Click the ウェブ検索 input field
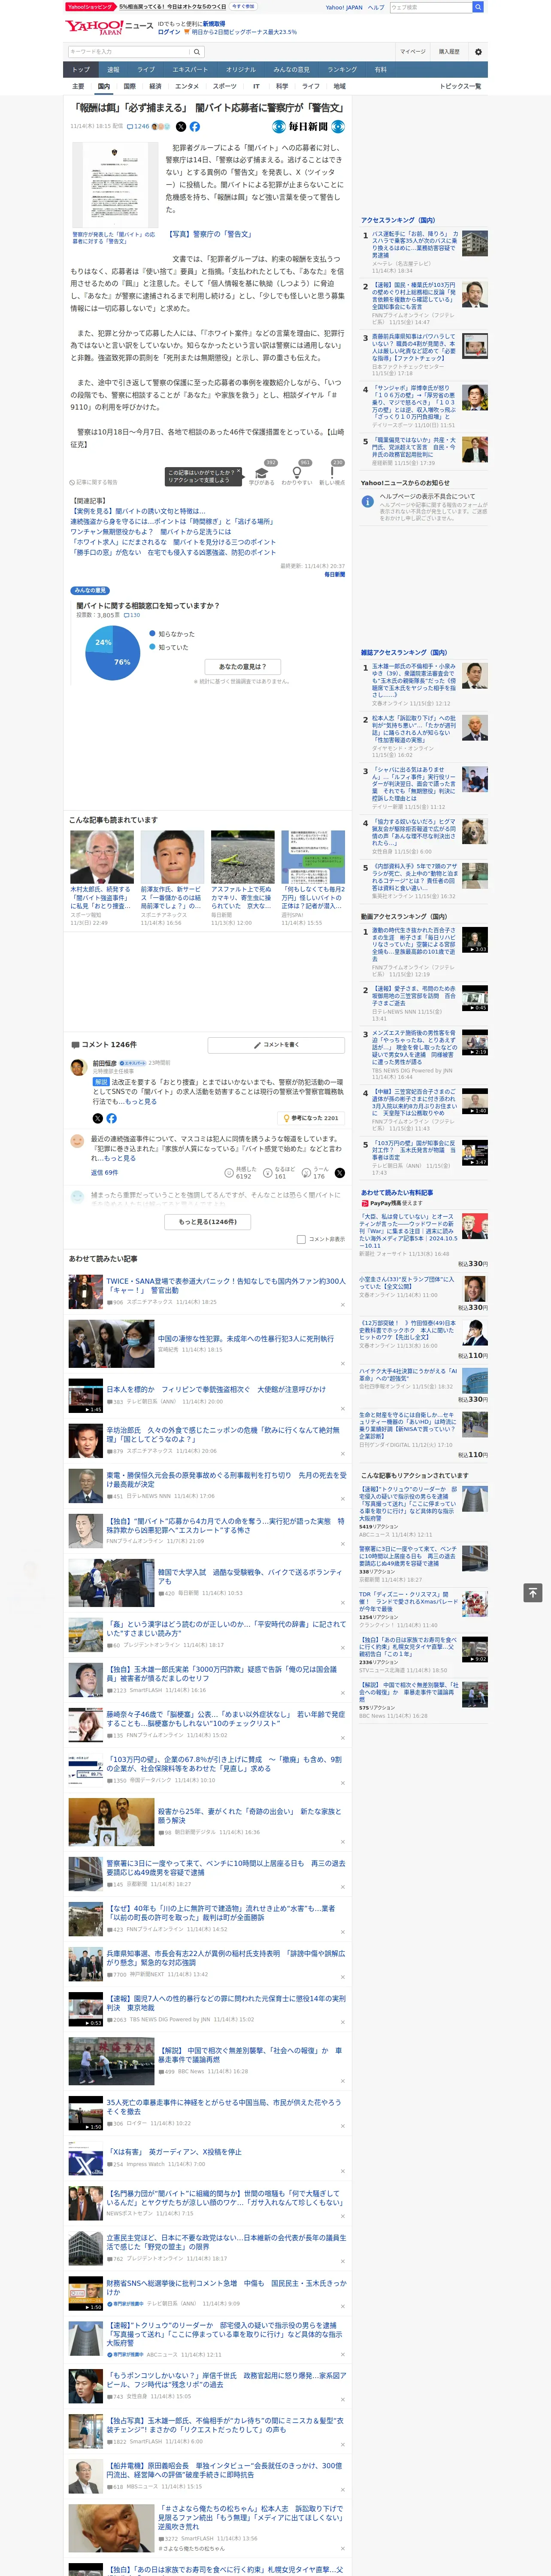The width and height of the screenshot is (551, 2576). [x=431, y=7]
